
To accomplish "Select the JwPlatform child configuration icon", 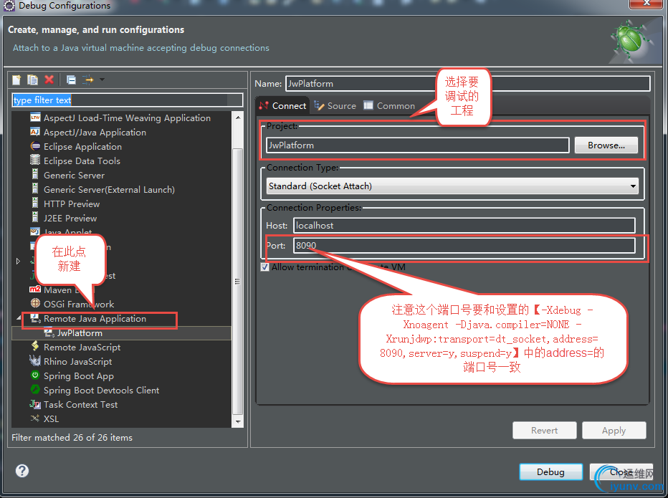I will coord(49,332).
